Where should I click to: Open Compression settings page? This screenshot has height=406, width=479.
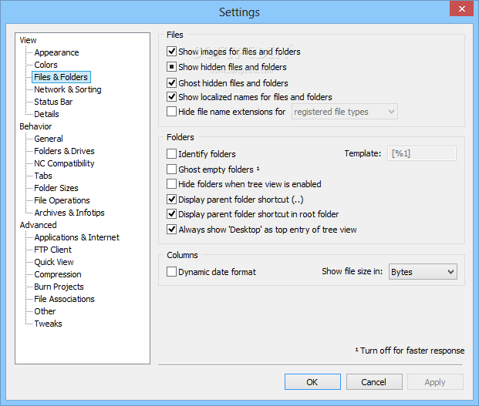point(58,274)
